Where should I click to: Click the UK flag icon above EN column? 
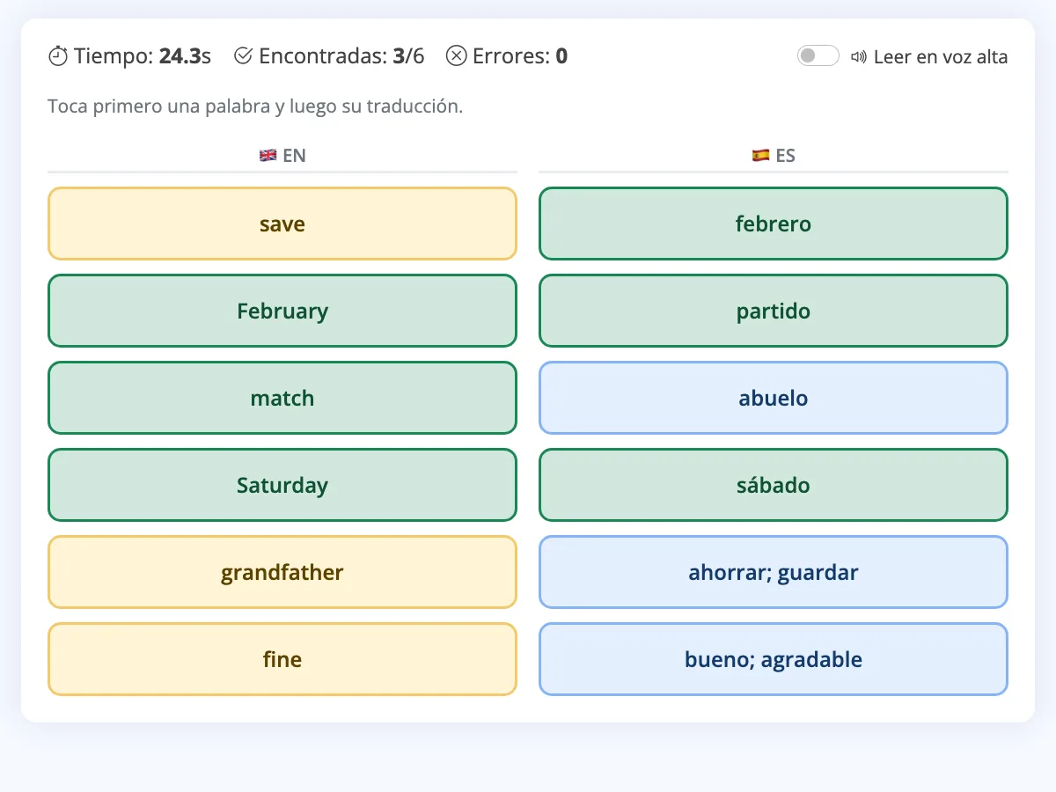(268, 156)
